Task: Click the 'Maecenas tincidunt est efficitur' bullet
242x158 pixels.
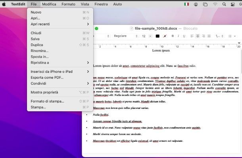Action: [x=138, y=141]
